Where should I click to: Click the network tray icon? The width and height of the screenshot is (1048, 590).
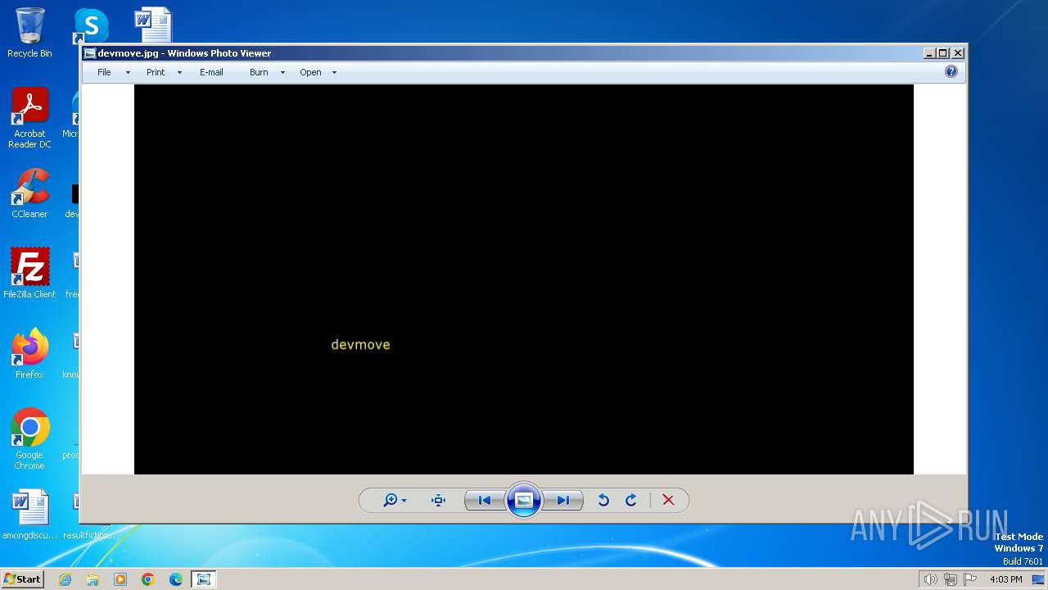tap(951, 579)
